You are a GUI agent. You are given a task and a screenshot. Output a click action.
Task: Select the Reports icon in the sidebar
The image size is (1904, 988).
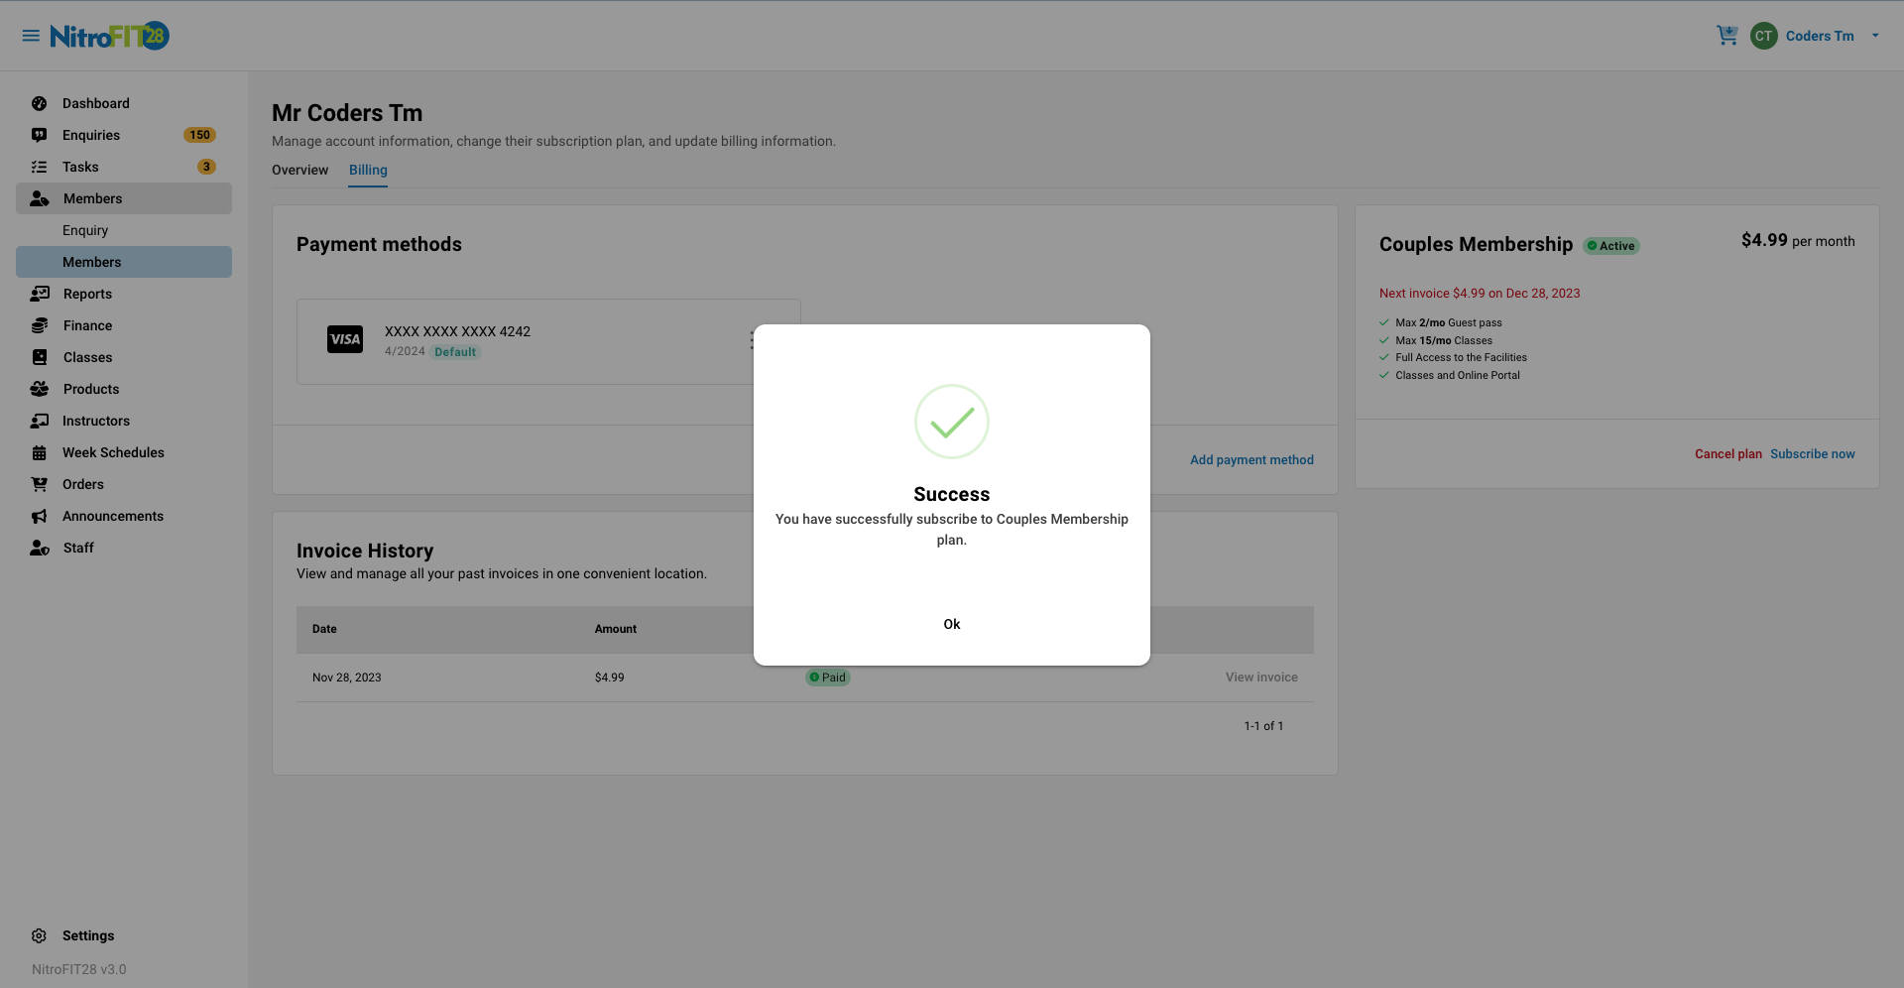[39, 294]
